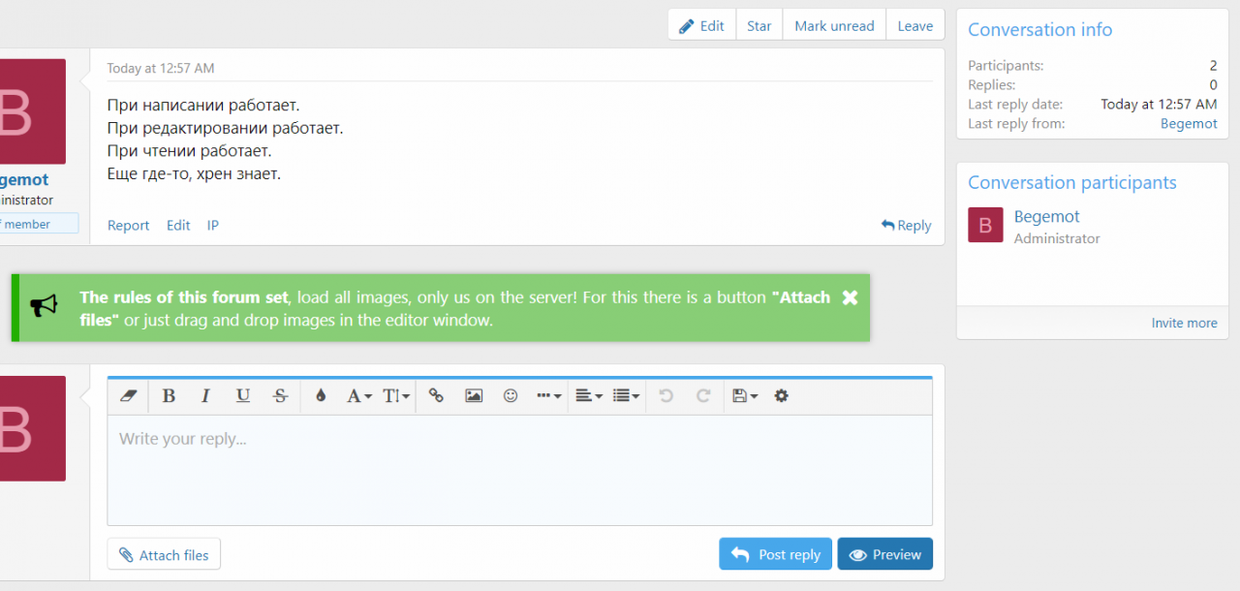1240x591 pixels.
Task: Apply strikethrough formatting
Action: pos(281,395)
